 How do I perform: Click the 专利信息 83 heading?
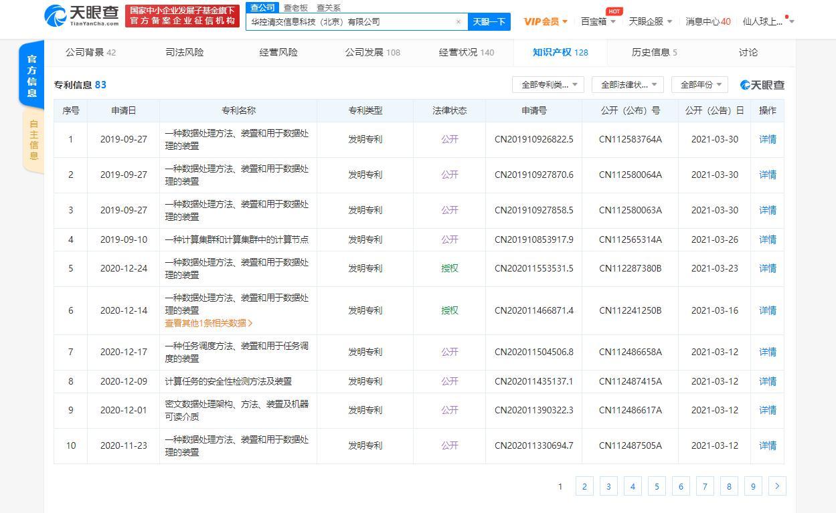tap(80, 84)
